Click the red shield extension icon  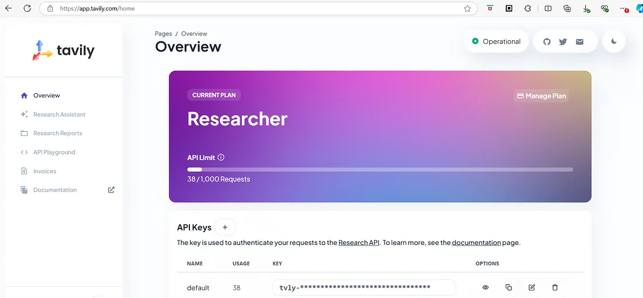[490, 8]
